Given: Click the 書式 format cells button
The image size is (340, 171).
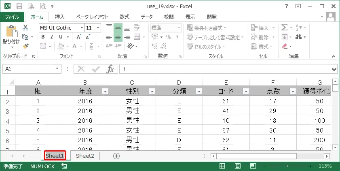Looking at the screenshot, I should (262, 47).
